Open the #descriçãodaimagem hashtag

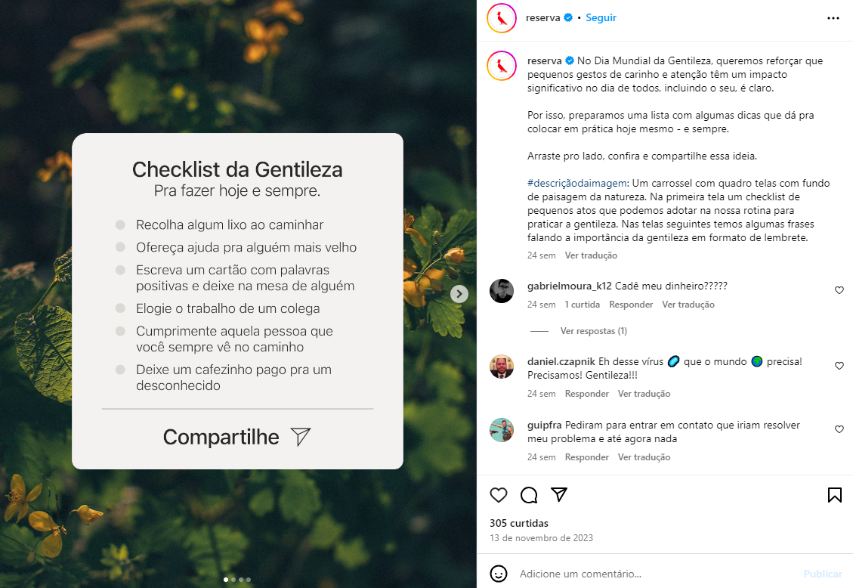pyautogui.click(x=576, y=184)
